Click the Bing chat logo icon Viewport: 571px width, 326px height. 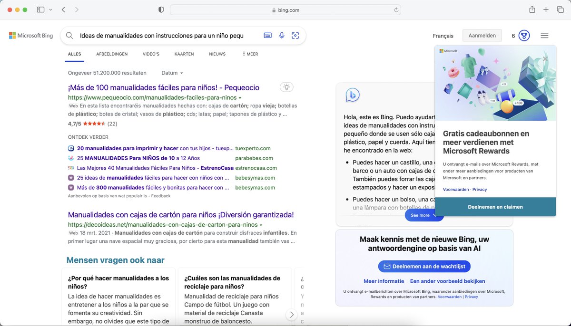[352, 95]
